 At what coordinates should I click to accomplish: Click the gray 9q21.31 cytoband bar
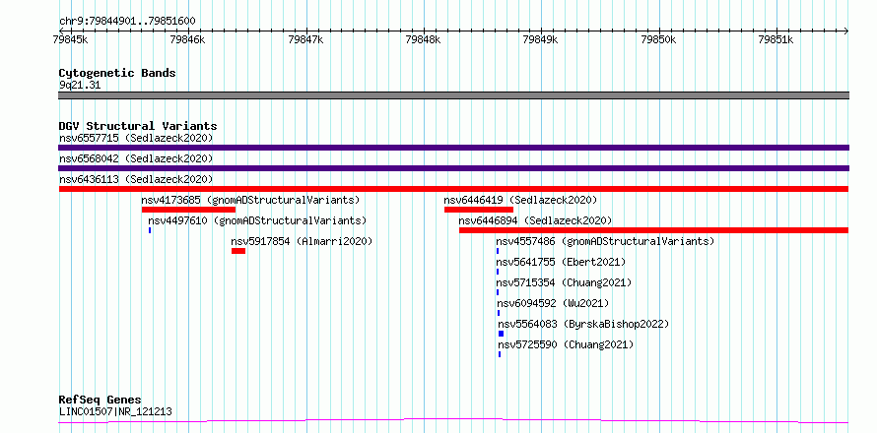453,95
